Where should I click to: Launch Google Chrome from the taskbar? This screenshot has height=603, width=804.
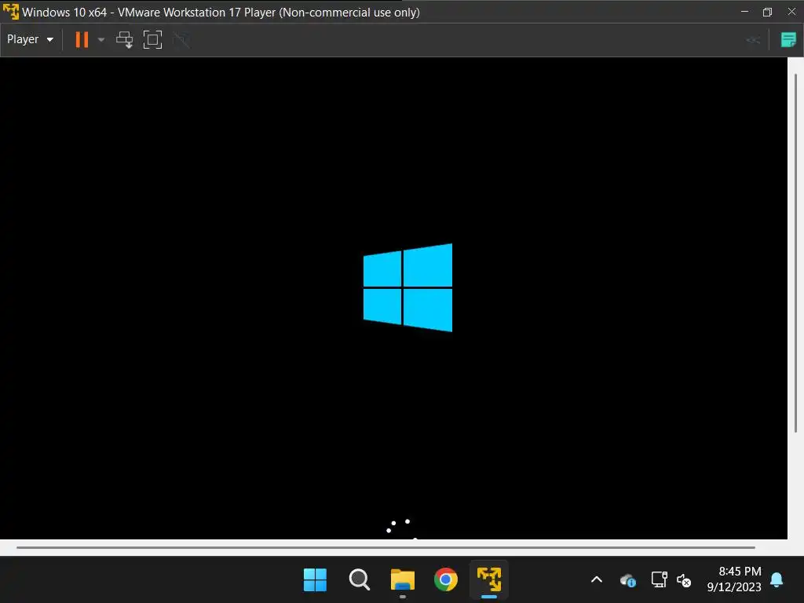click(x=446, y=580)
